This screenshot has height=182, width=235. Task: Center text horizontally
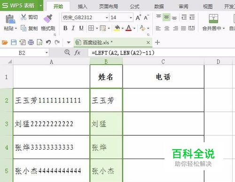[x=167, y=28]
